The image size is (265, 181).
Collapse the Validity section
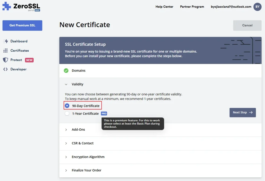[x=78, y=84]
